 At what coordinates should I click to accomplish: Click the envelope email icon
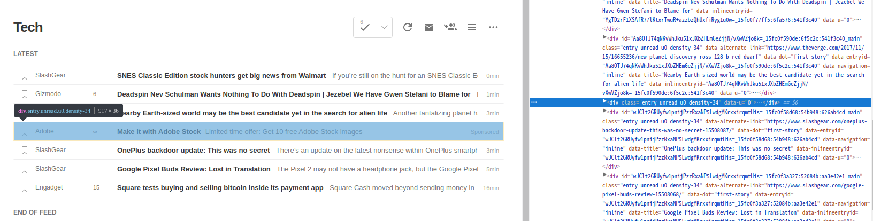[429, 27]
